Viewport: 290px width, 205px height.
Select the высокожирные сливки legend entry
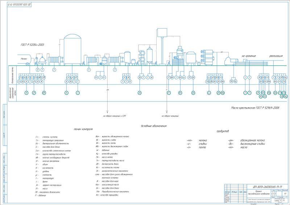[x=246, y=144]
